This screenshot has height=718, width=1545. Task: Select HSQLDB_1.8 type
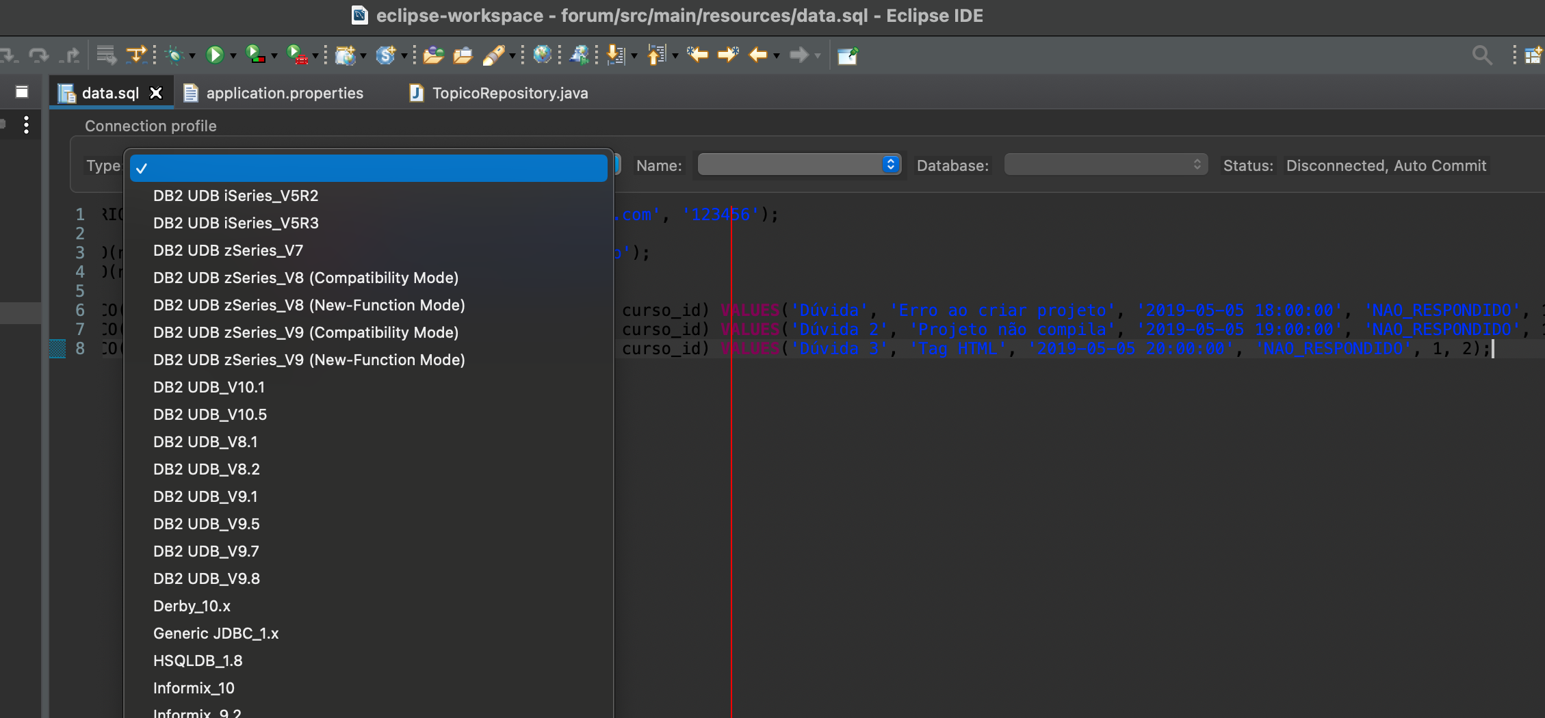tap(369, 661)
